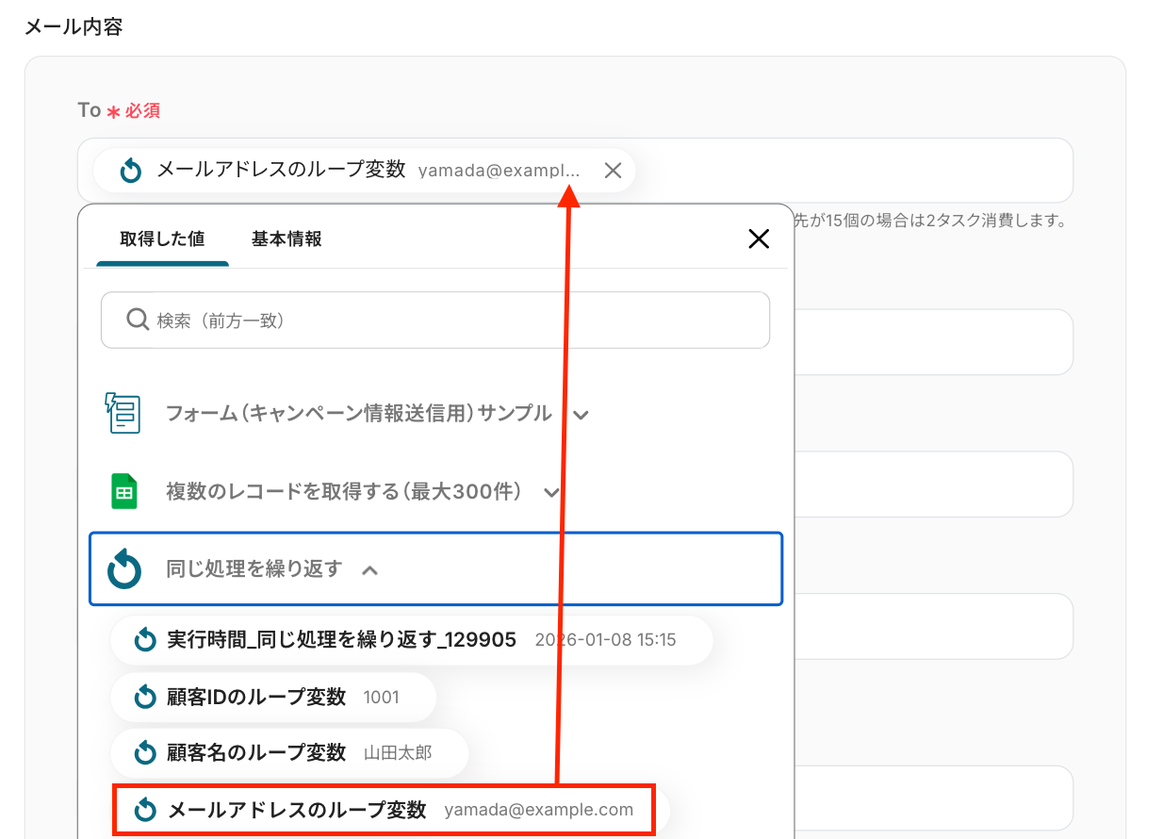The width and height of the screenshot is (1163, 839).
Task: Click the 山田太郎 customer name value
Action: point(398,752)
